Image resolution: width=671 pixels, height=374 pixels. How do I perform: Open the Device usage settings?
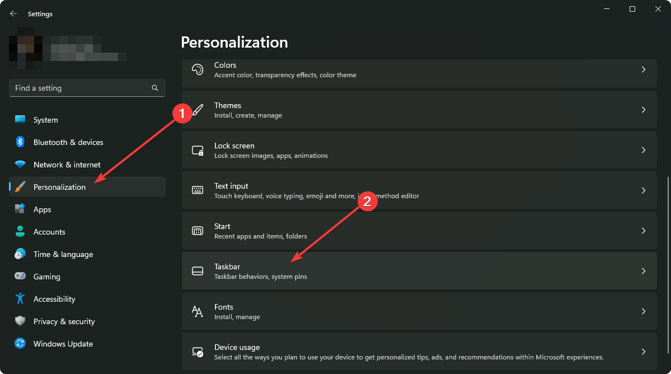[x=419, y=352]
